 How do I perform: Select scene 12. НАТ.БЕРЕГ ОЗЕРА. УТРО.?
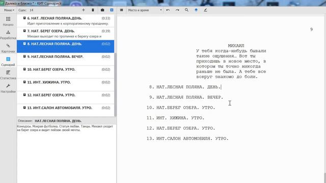66,98
